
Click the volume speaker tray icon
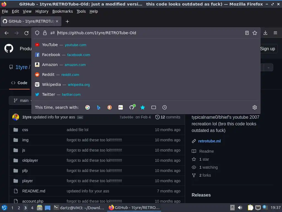240,208
